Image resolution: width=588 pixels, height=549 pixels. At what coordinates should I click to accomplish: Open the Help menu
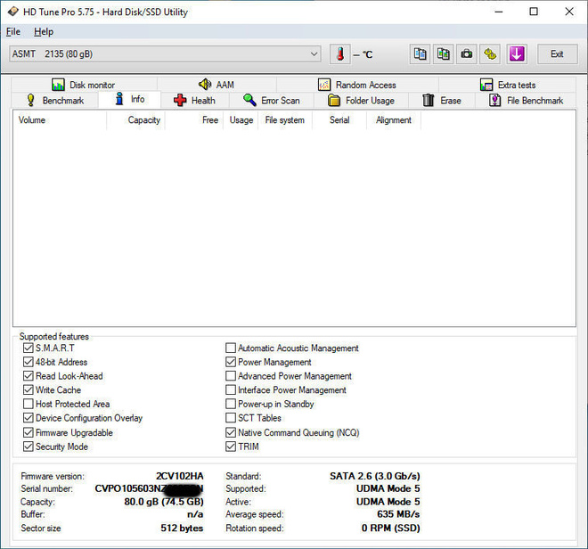[44, 32]
